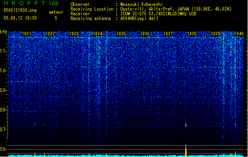Image resolution: width=248 pixels, height=157 pixels.
Task: Click the 1834 time marker
Action: click(98, 34)
